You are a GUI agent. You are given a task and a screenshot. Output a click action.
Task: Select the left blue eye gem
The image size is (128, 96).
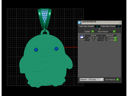click(x=36, y=50)
